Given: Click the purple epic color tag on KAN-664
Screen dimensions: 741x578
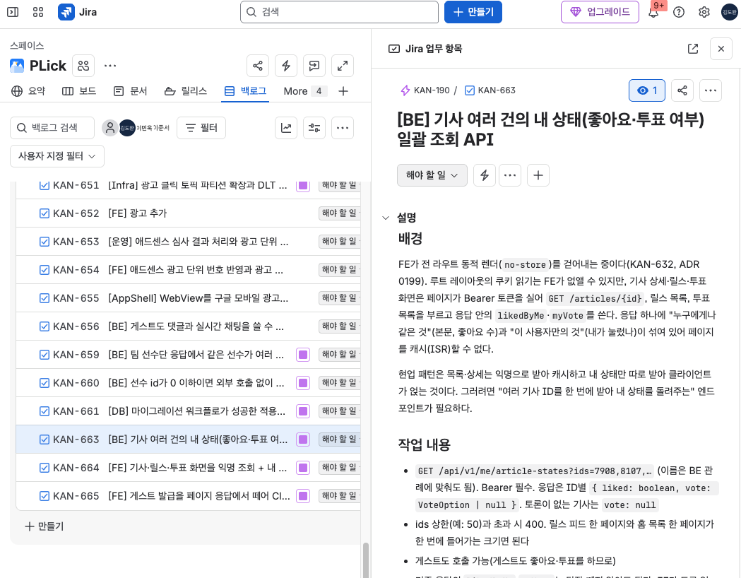Looking at the screenshot, I should pyautogui.click(x=303, y=468).
